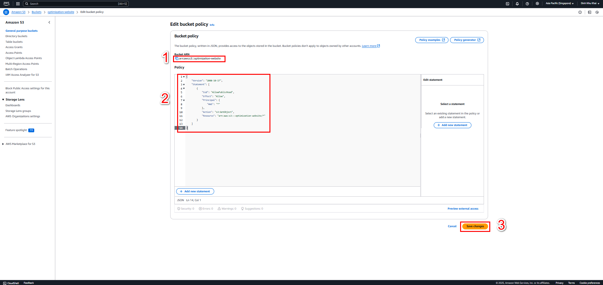This screenshot has height=285, width=603.
Task: Collapse the Amazon S3 sidebar
Action: 49,22
